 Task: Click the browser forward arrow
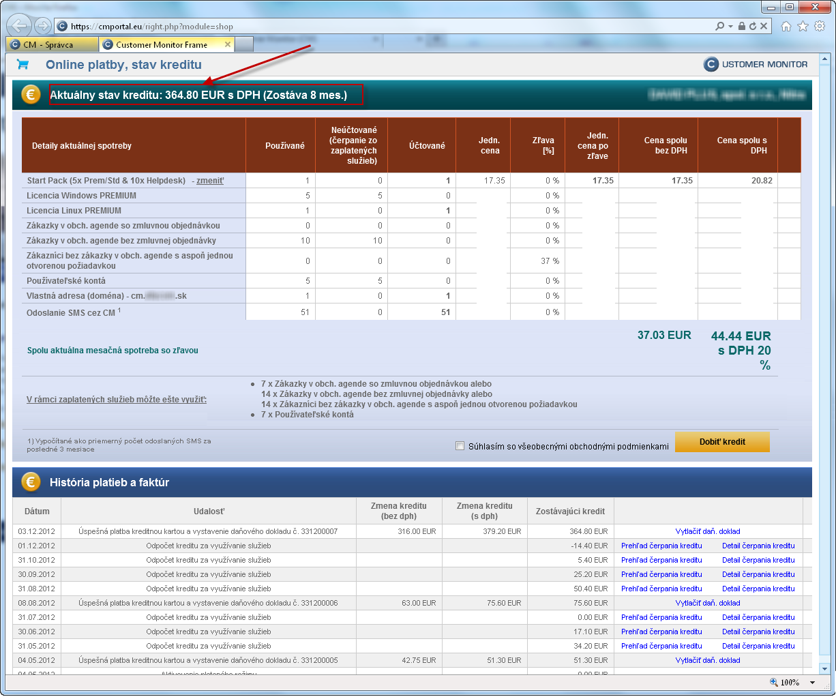coord(43,26)
